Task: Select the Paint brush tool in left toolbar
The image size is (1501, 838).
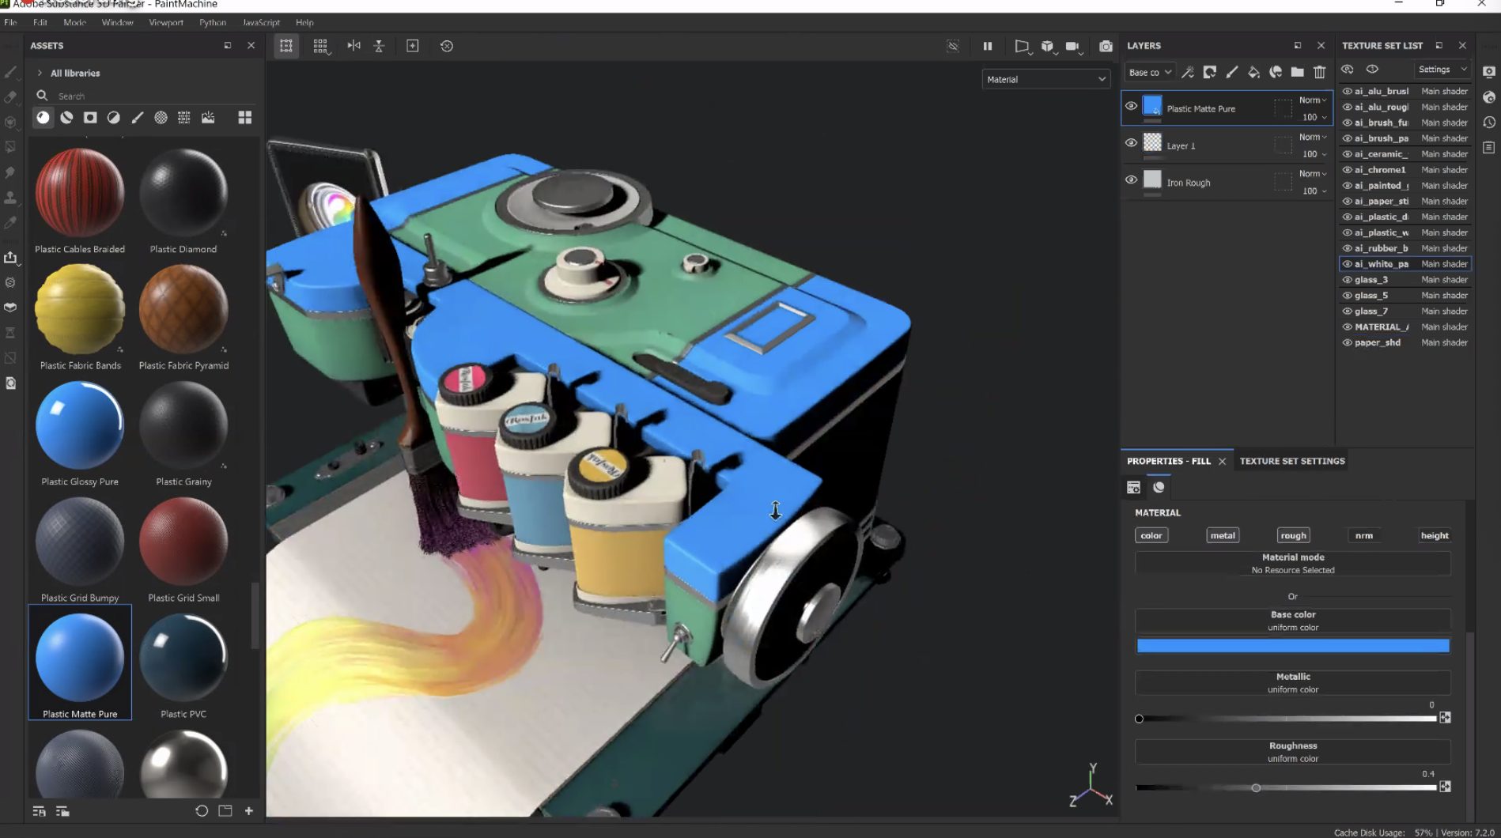Action: (x=11, y=72)
